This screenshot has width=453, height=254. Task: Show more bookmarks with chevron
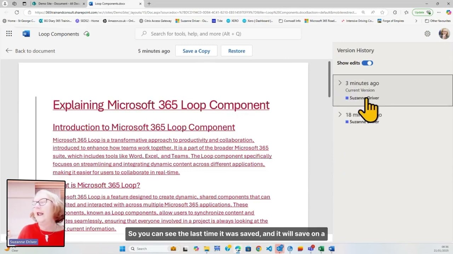click(x=416, y=21)
